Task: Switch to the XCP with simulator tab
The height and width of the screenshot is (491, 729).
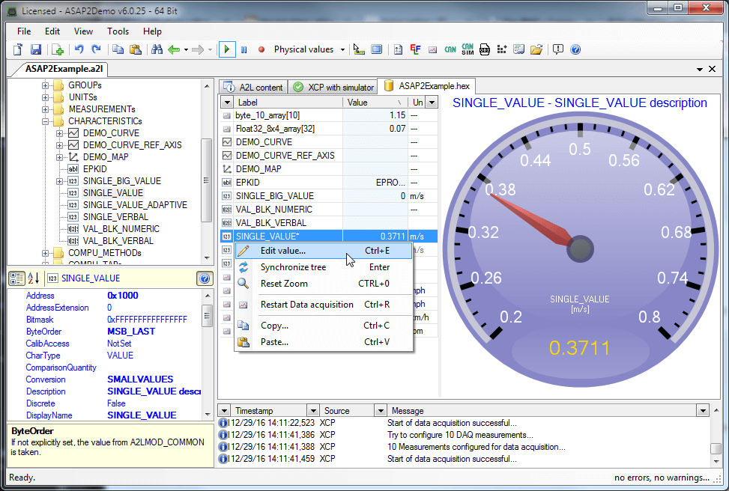Action: pos(333,87)
